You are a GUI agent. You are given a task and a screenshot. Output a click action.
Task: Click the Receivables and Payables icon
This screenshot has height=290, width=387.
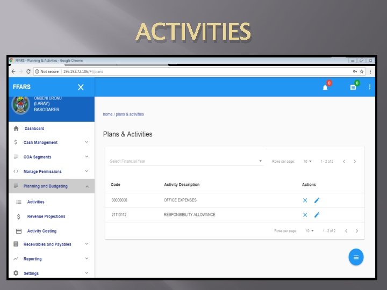(x=16, y=244)
